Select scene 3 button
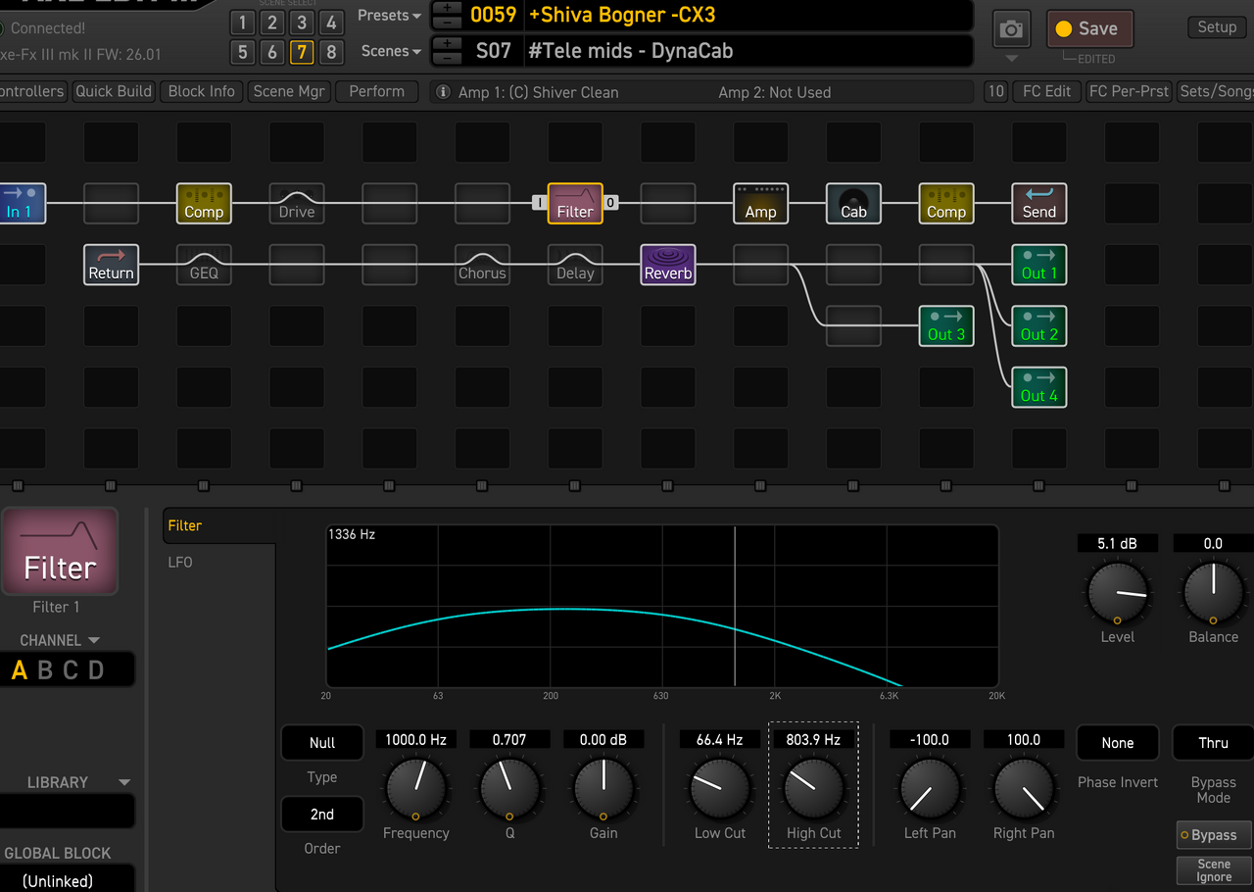The height and width of the screenshot is (892, 1254). pos(302,22)
